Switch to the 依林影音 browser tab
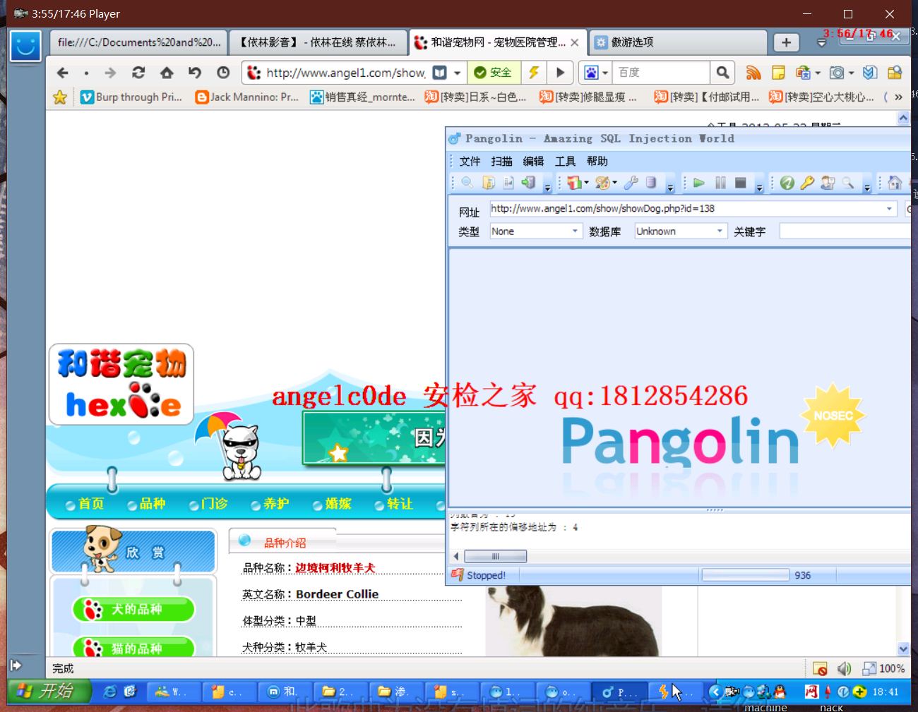918x712 pixels. pos(318,42)
